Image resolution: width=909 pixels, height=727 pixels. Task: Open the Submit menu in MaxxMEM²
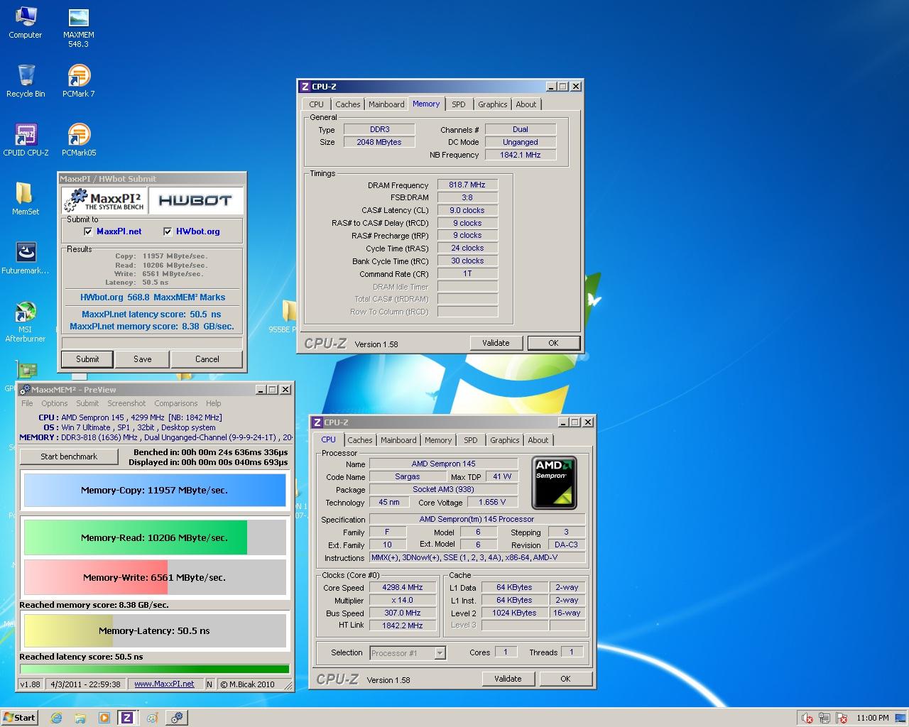88,403
